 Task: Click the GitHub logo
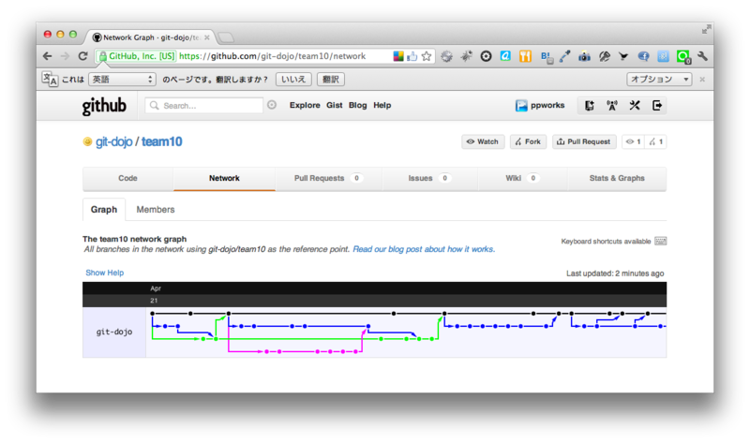[x=104, y=106]
